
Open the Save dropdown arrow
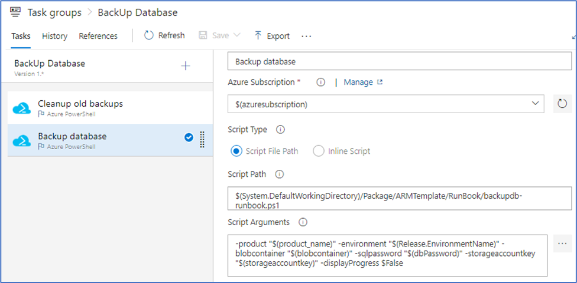(237, 35)
